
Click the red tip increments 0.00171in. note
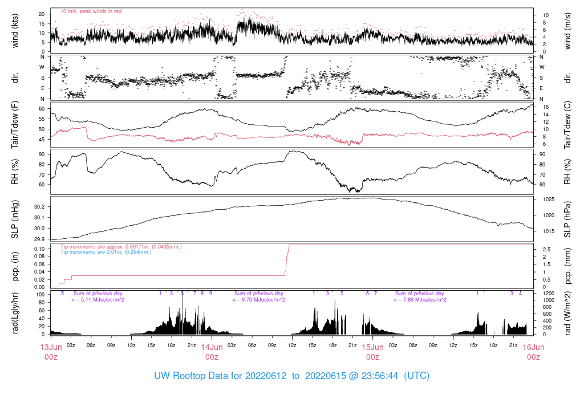[x=121, y=247]
